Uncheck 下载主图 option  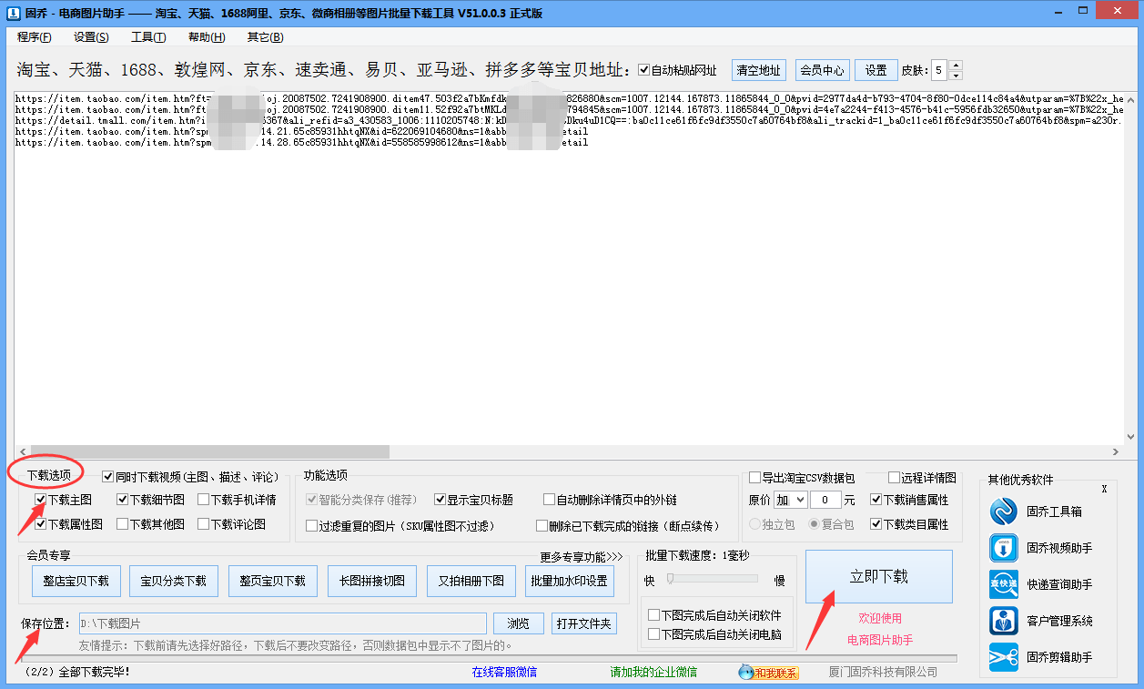click(38, 499)
